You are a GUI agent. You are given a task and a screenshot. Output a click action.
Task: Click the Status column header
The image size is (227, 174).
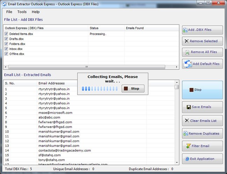(106, 28)
